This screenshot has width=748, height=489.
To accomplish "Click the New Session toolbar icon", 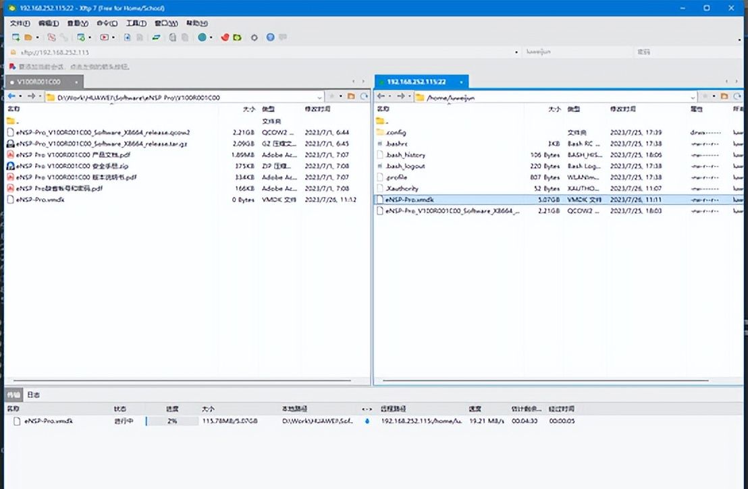I will tap(15, 38).
